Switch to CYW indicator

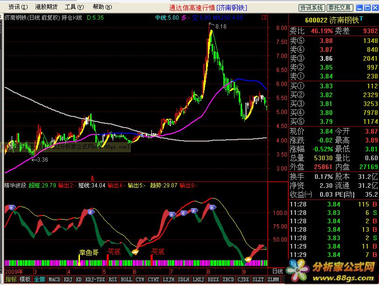coord(140,279)
